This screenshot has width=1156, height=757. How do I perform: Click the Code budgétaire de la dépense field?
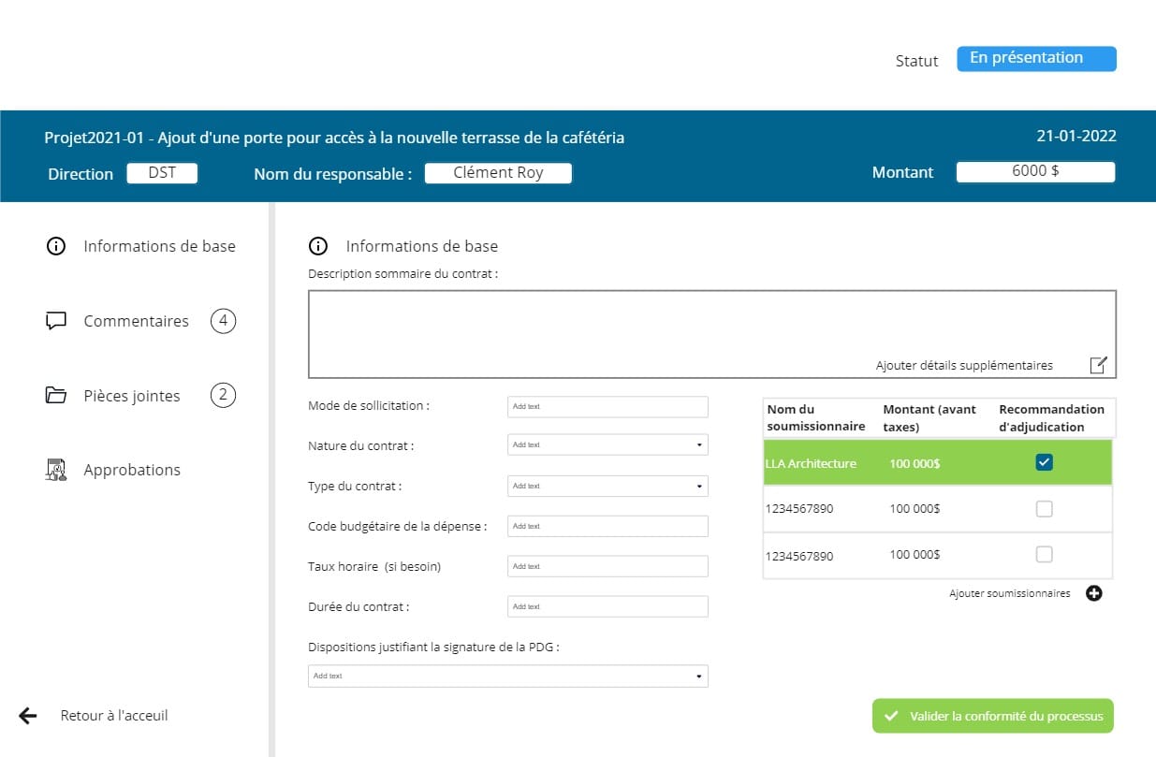[607, 526]
